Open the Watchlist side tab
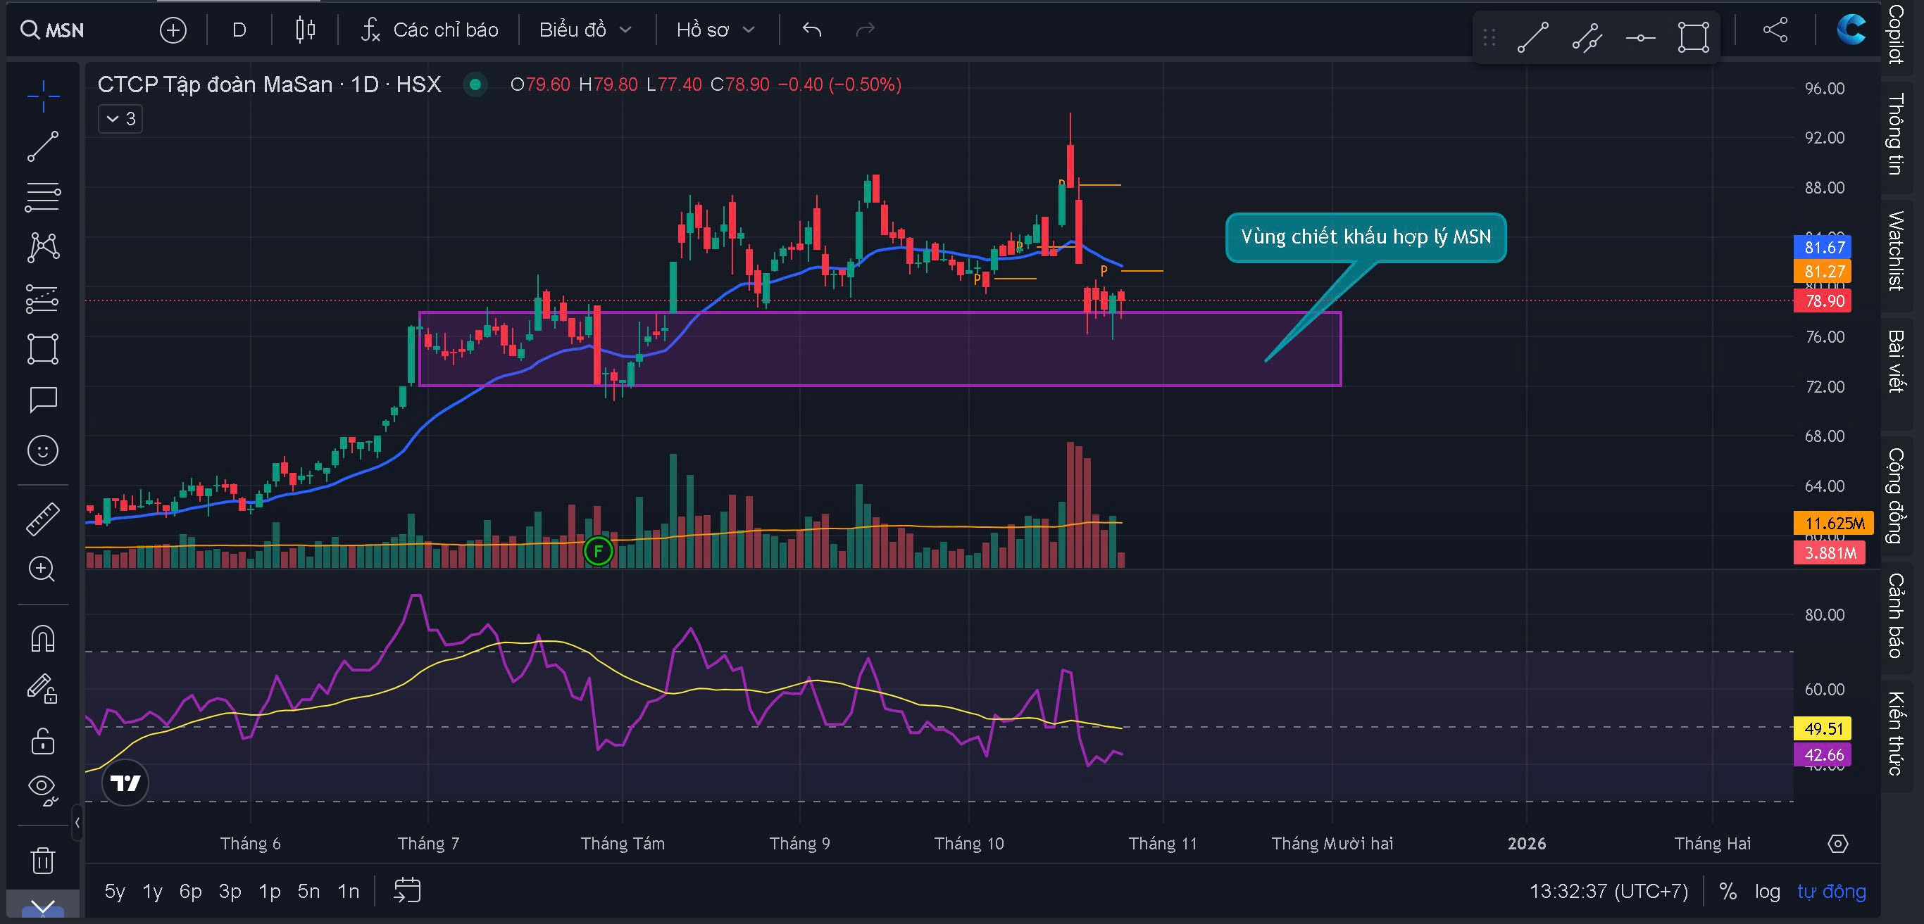Screen dimensions: 1924x924 pyautogui.click(x=1897, y=250)
